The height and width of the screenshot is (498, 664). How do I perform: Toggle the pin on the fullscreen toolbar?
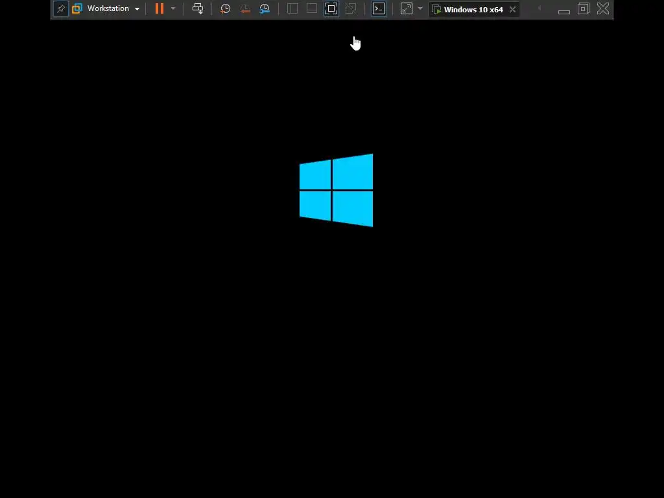point(61,9)
